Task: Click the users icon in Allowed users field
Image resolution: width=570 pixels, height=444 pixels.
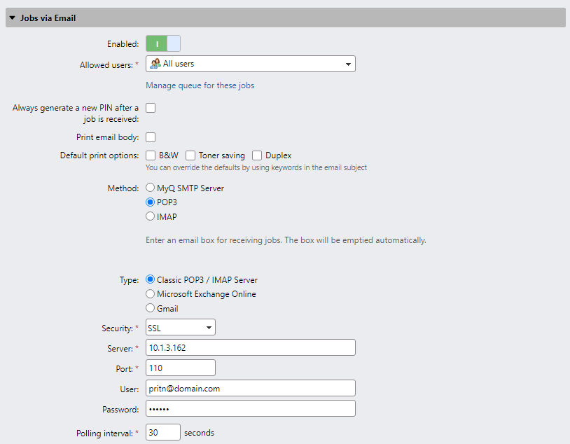Action: 154,64
